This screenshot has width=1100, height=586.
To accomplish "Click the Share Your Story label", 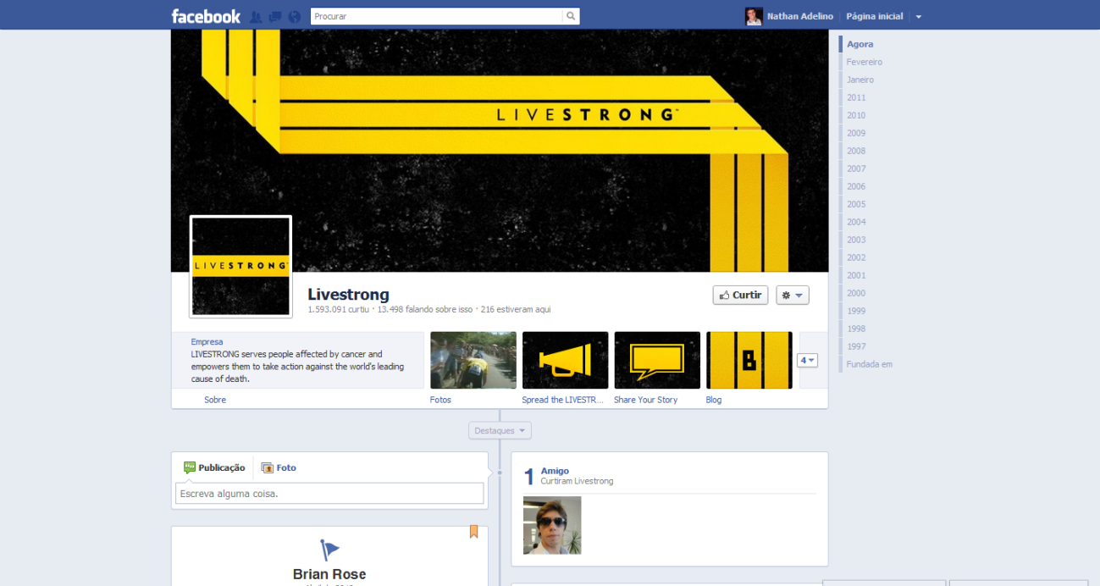I will [645, 400].
